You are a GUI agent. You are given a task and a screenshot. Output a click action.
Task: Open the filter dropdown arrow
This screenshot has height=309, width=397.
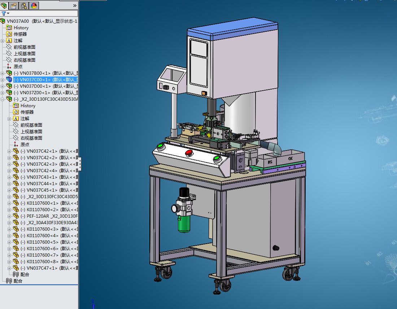pos(8,13)
